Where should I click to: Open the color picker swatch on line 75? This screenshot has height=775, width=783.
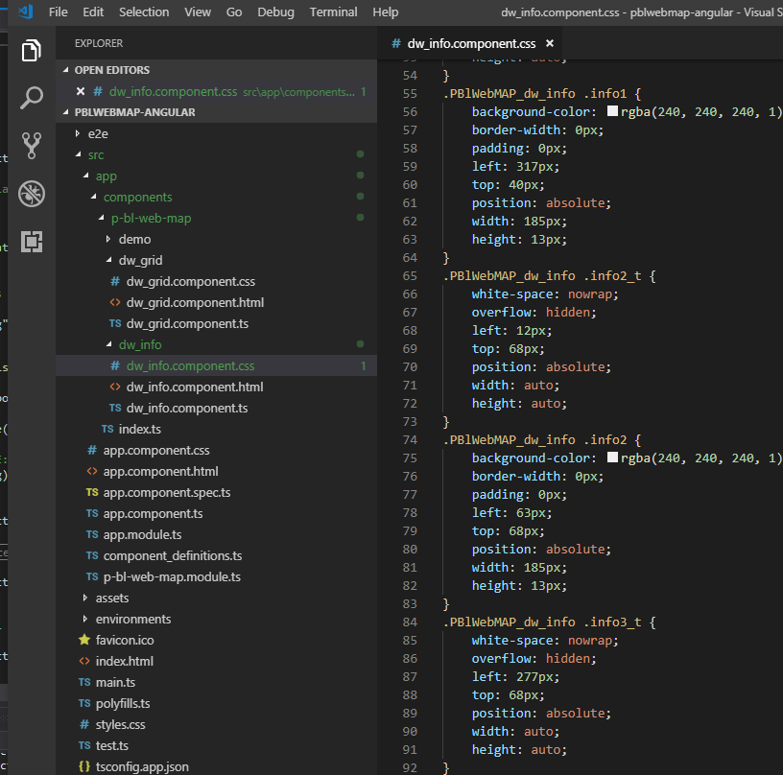point(612,458)
